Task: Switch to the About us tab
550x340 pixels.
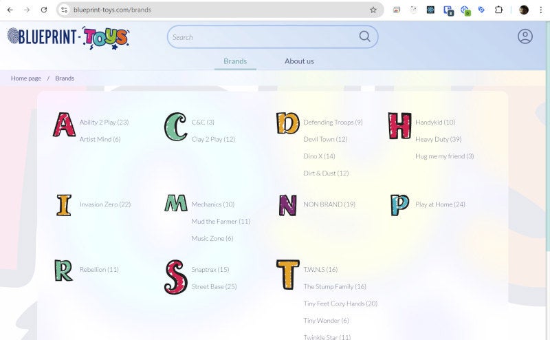Action: point(299,61)
